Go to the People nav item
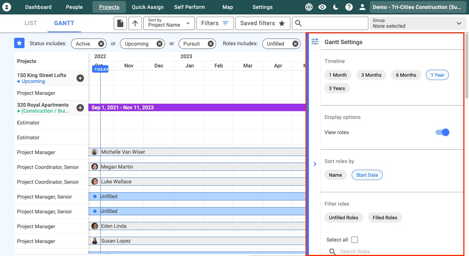 tap(74, 7)
